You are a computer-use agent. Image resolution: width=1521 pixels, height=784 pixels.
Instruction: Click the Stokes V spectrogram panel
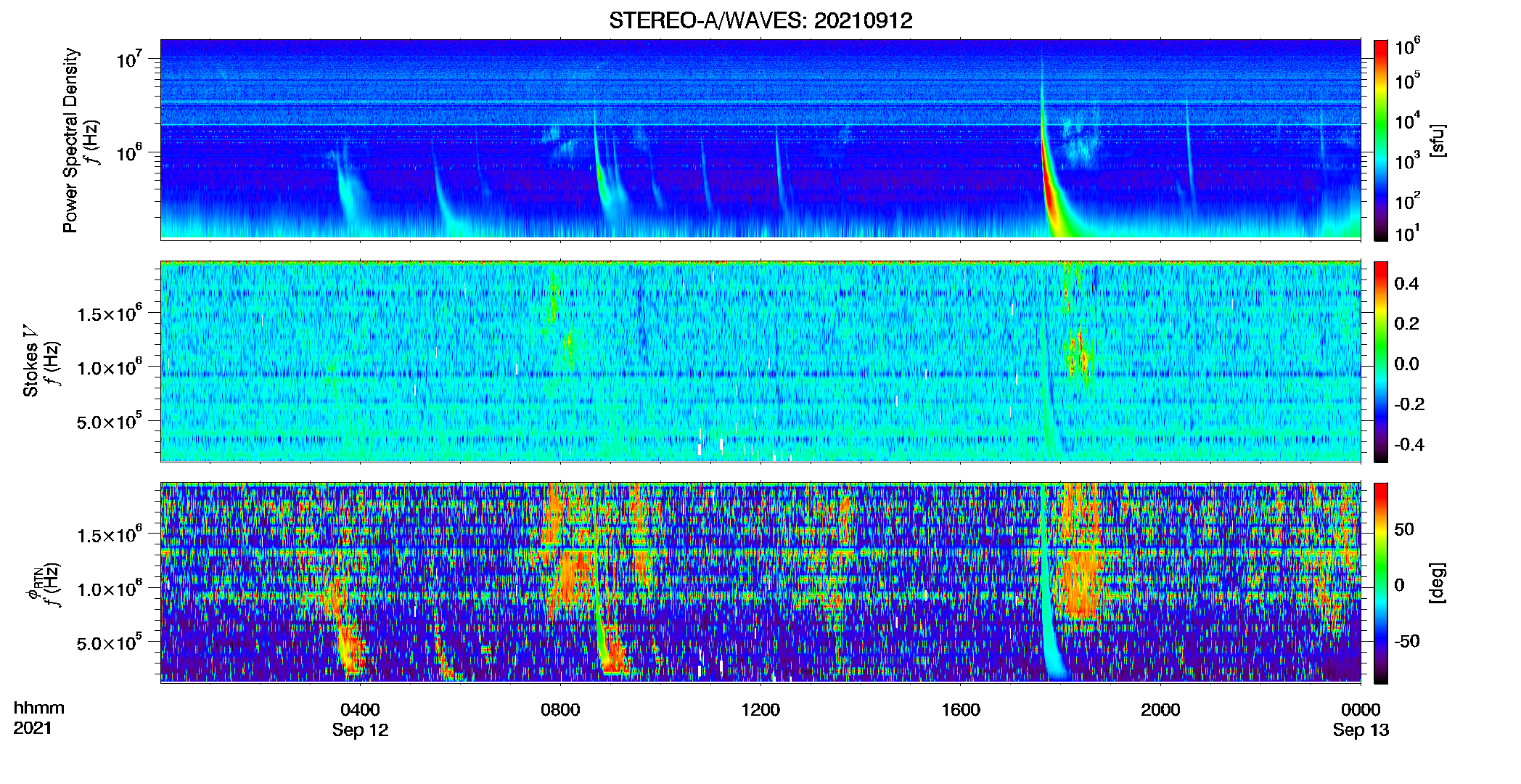click(x=760, y=362)
